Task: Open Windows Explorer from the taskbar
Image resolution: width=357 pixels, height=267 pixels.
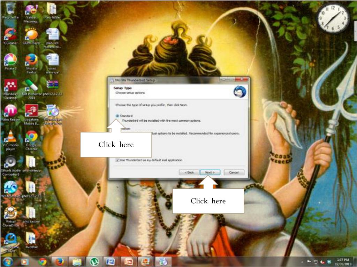Action: point(77,262)
